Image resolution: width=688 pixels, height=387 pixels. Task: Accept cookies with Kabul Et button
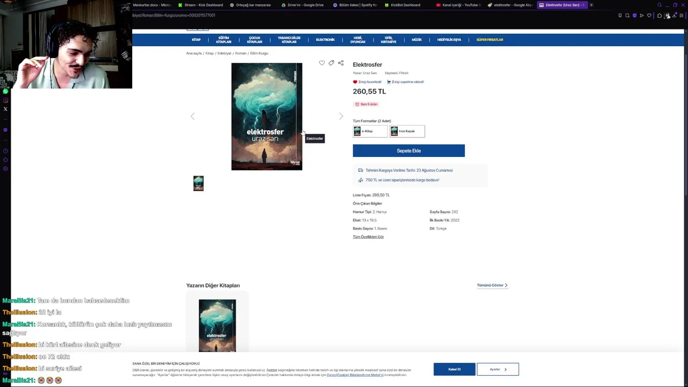[x=455, y=369]
